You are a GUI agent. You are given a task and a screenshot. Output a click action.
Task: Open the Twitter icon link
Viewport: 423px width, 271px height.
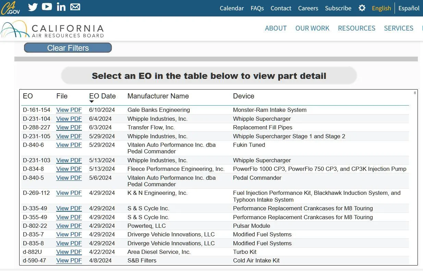[x=33, y=7]
